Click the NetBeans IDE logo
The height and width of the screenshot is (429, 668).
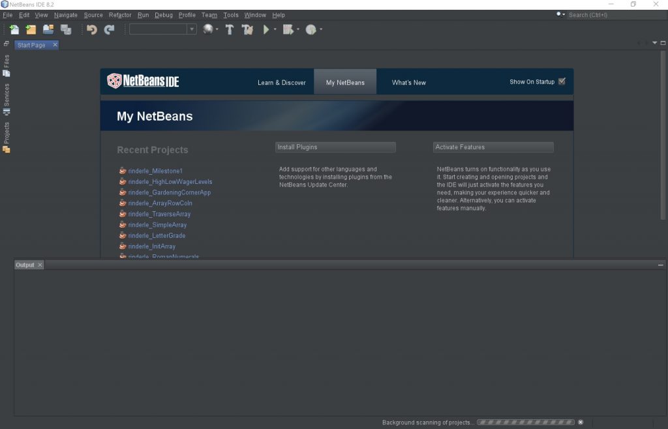pos(143,81)
